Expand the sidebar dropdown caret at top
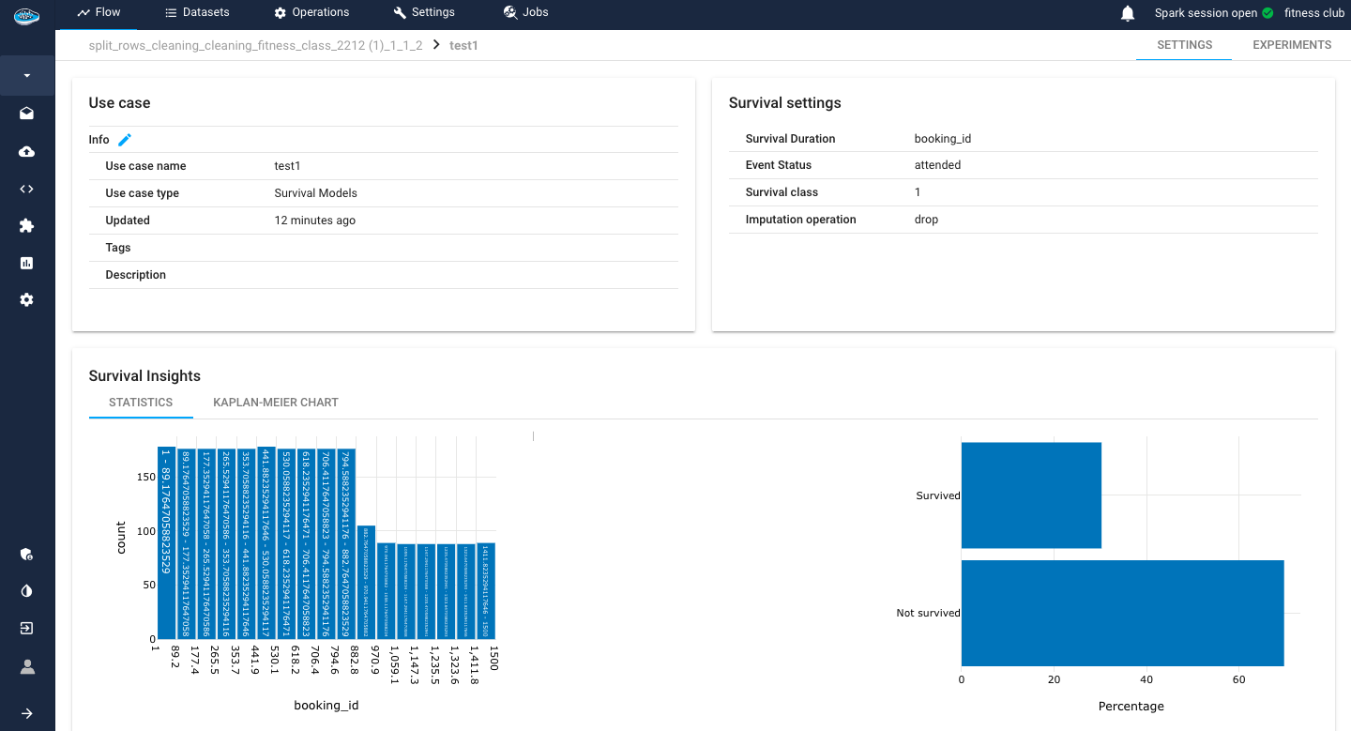This screenshot has height=731, width=1351. [x=27, y=75]
